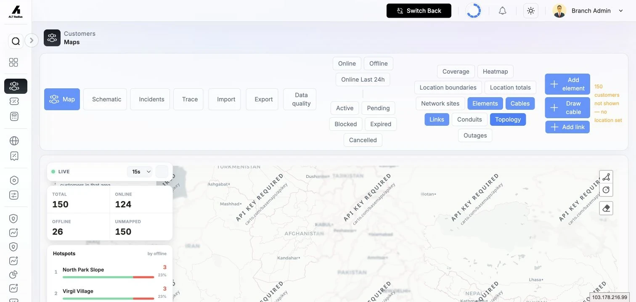
Task: Click the Branch Admin avatar picture
Action: [x=559, y=11]
